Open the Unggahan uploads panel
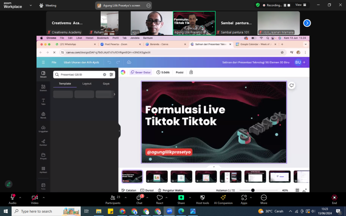 tap(43, 129)
